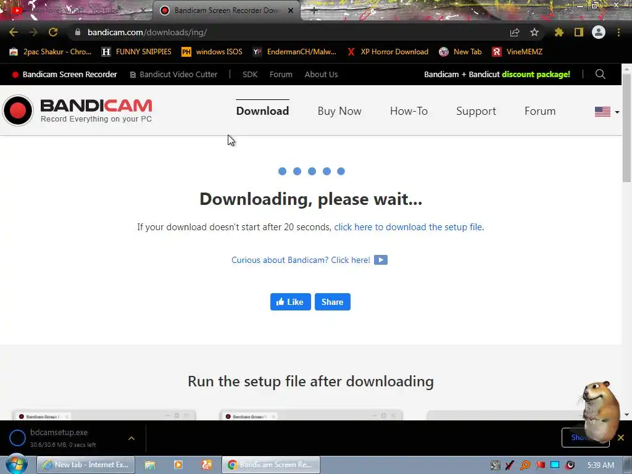Click the address bar URL field
This screenshot has height=474, width=632.
[x=290, y=32]
